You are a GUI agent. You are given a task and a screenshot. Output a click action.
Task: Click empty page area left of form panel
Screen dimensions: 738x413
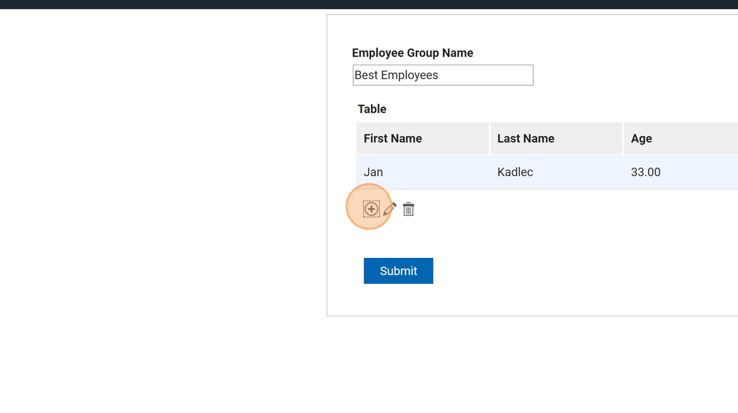point(165,198)
